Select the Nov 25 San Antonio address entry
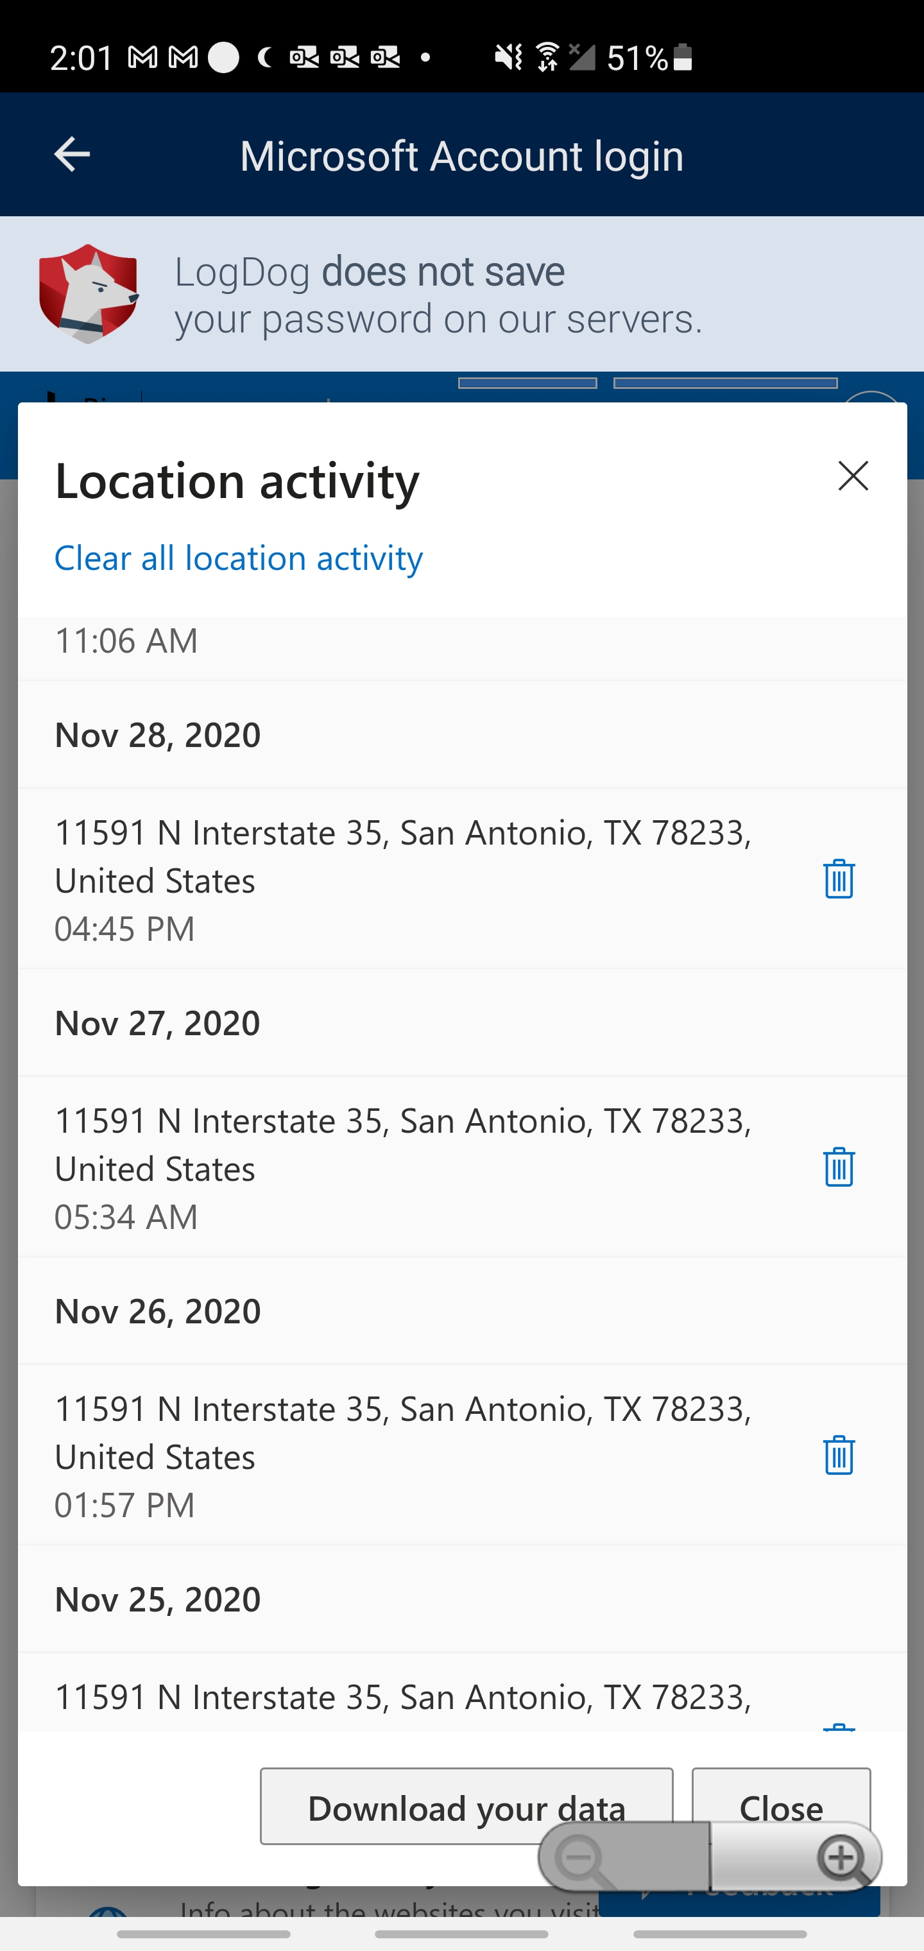This screenshot has height=1951, width=924. click(403, 1697)
